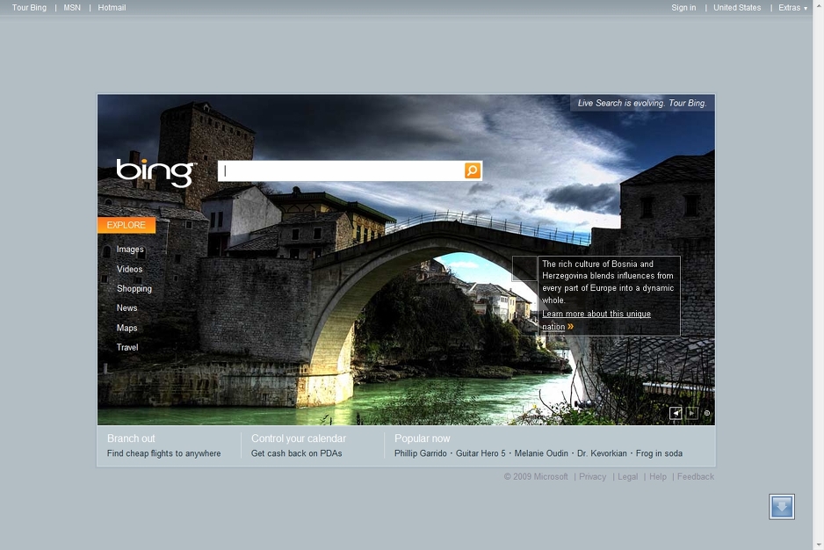
Task: Open the Extras dropdown menu
Action: coord(792,8)
